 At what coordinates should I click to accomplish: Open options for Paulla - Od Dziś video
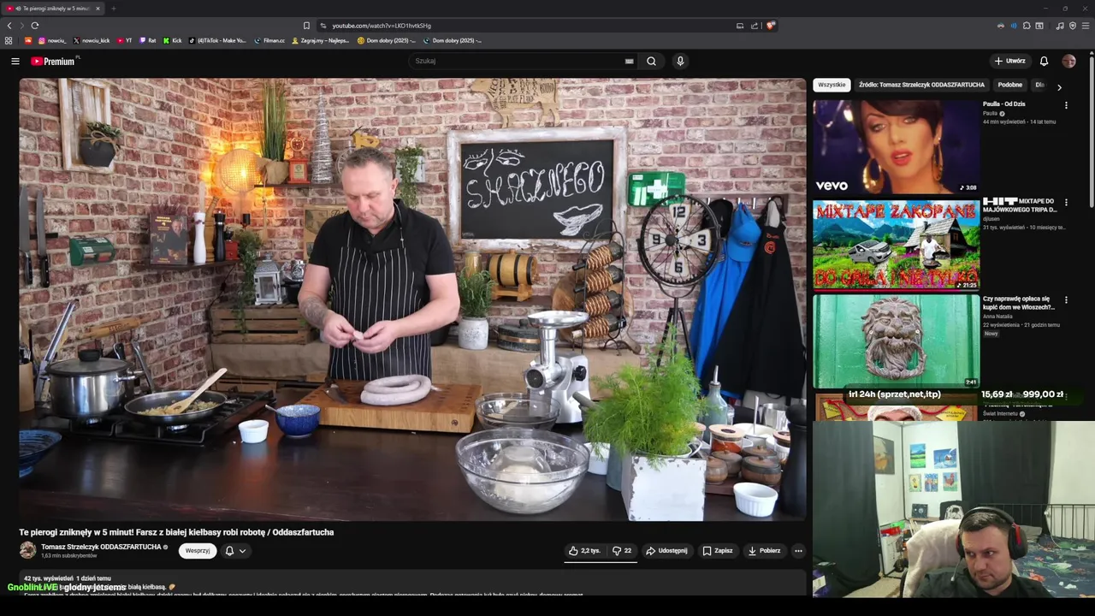pyautogui.click(x=1066, y=105)
